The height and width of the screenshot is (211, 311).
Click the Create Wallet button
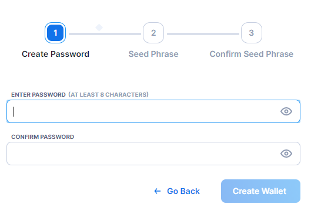tap(260, 191)
